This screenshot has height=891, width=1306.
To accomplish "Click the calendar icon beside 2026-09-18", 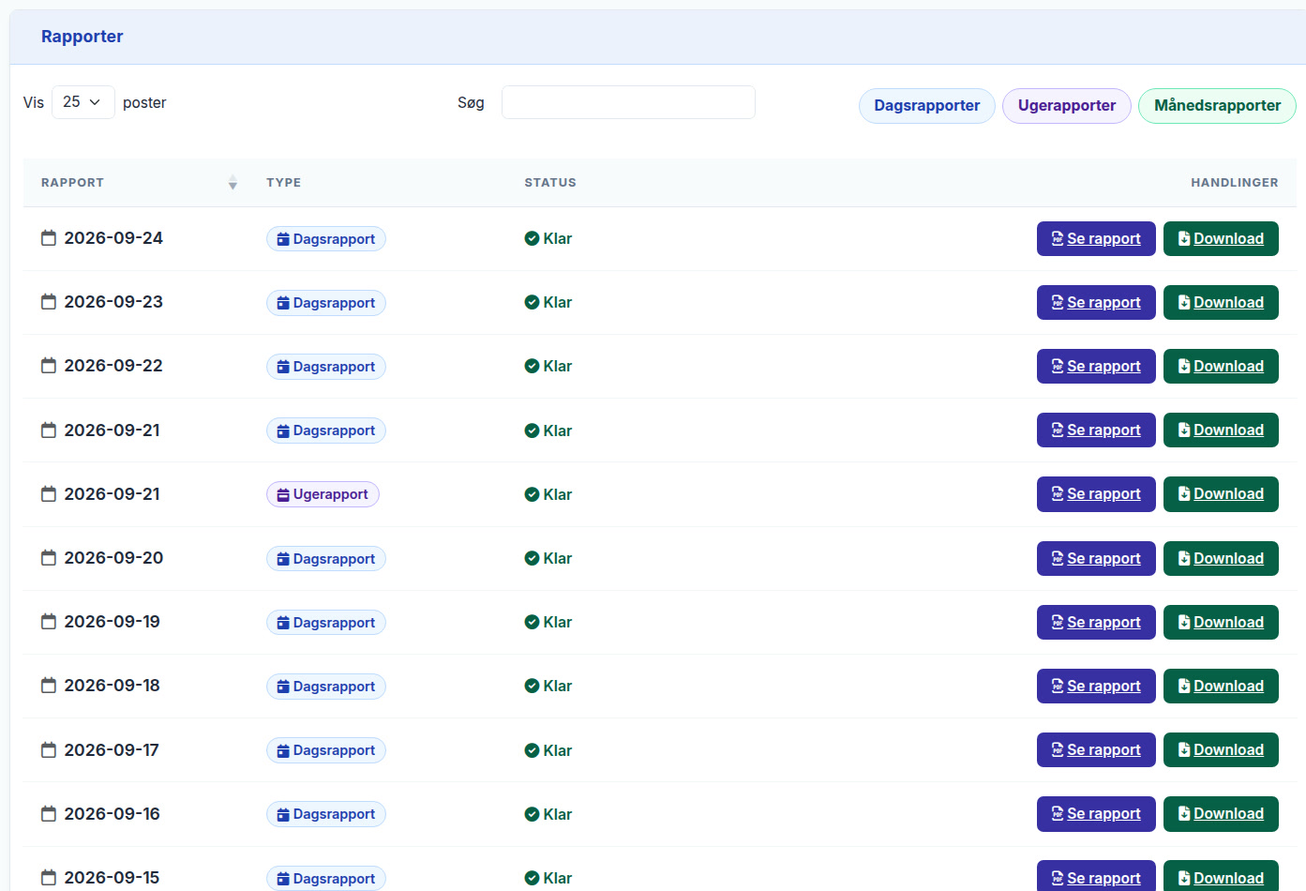I will pyautogui.click(x=49, y=686).
